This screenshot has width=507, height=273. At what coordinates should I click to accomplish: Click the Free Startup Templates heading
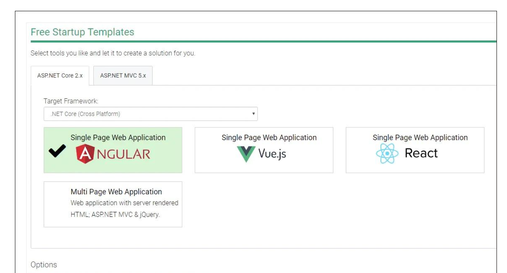point(82,32)
